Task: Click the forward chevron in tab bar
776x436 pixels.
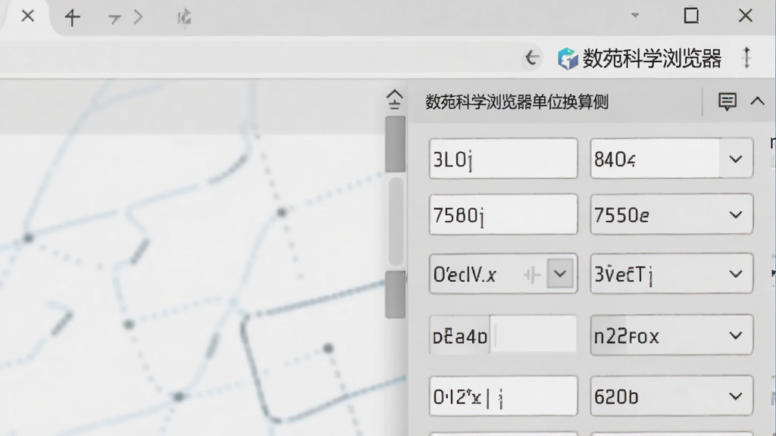Action: click(x=138, y=18)
